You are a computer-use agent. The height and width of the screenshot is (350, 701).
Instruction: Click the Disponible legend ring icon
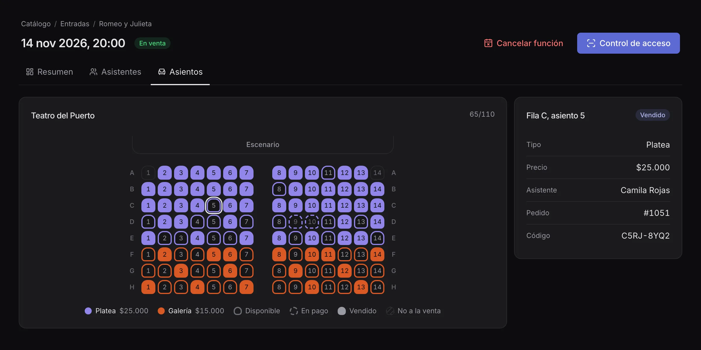pyautogui.click(x=238, y=311)
